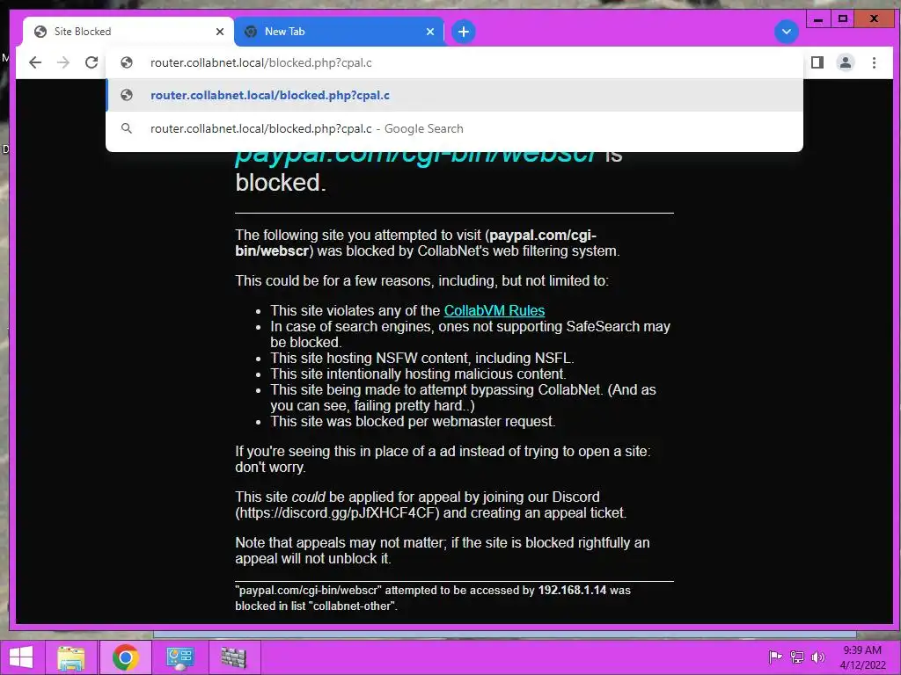This screenshot has width=901, height=675.
Task: Click the forward navigation arrow
Action: (63, 62)
